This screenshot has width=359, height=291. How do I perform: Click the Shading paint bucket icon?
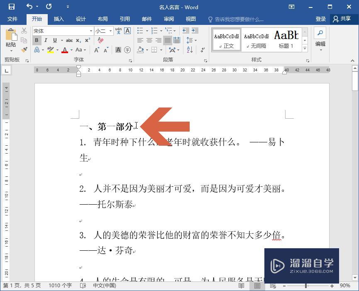pyautogui.click(x=140, y=50)
